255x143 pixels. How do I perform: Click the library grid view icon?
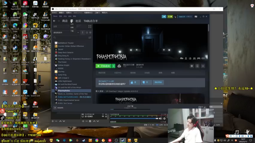click(x=90, y=26)
